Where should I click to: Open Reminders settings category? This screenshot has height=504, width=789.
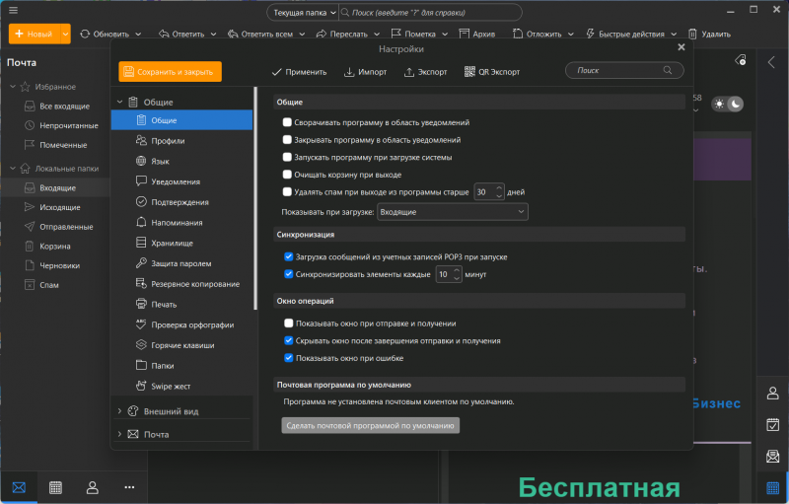coord(181,222)
